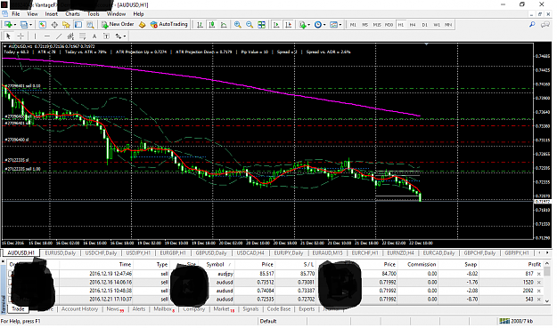The width and height of the screenshot is (557, 328).
Task: Select the Equidistant Channel tool
Action: (x=70, y=36)
